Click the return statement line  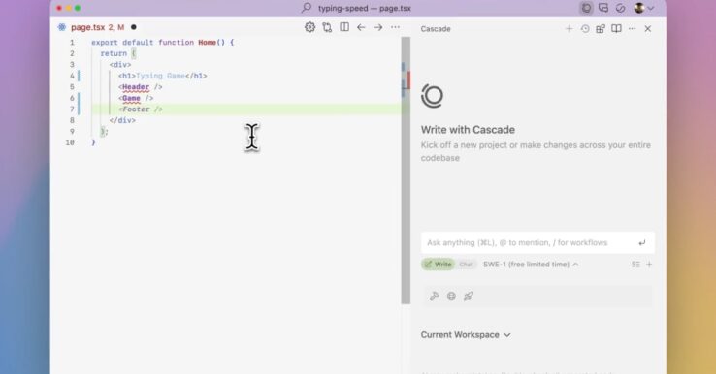point(117,53)
